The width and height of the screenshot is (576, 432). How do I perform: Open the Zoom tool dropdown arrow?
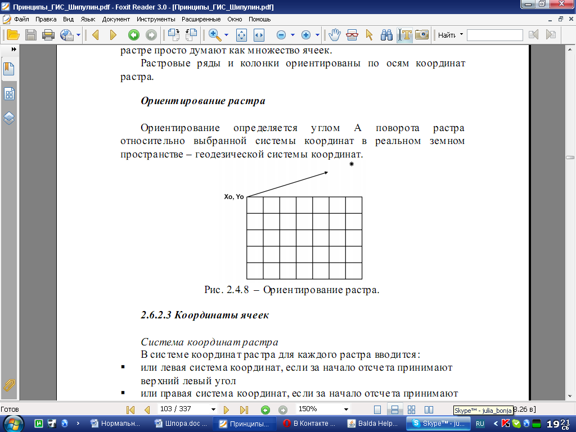pyautogui.click(x=226, y=35)
